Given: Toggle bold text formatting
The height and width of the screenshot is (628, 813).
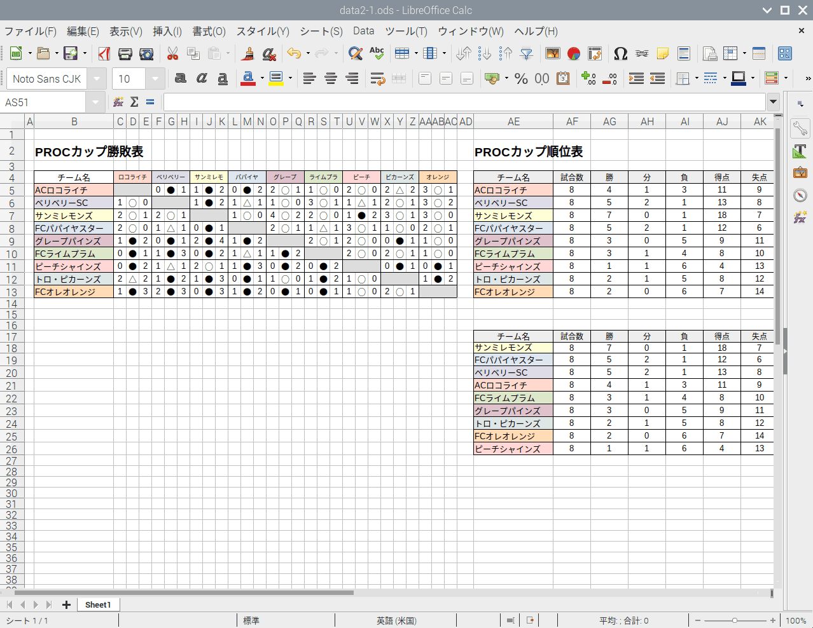Looking at the screenshot, I should click(x=181, y=78).
